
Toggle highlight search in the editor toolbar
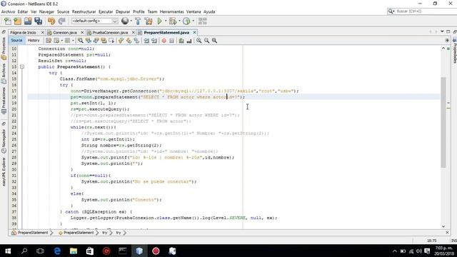(104, 41)
